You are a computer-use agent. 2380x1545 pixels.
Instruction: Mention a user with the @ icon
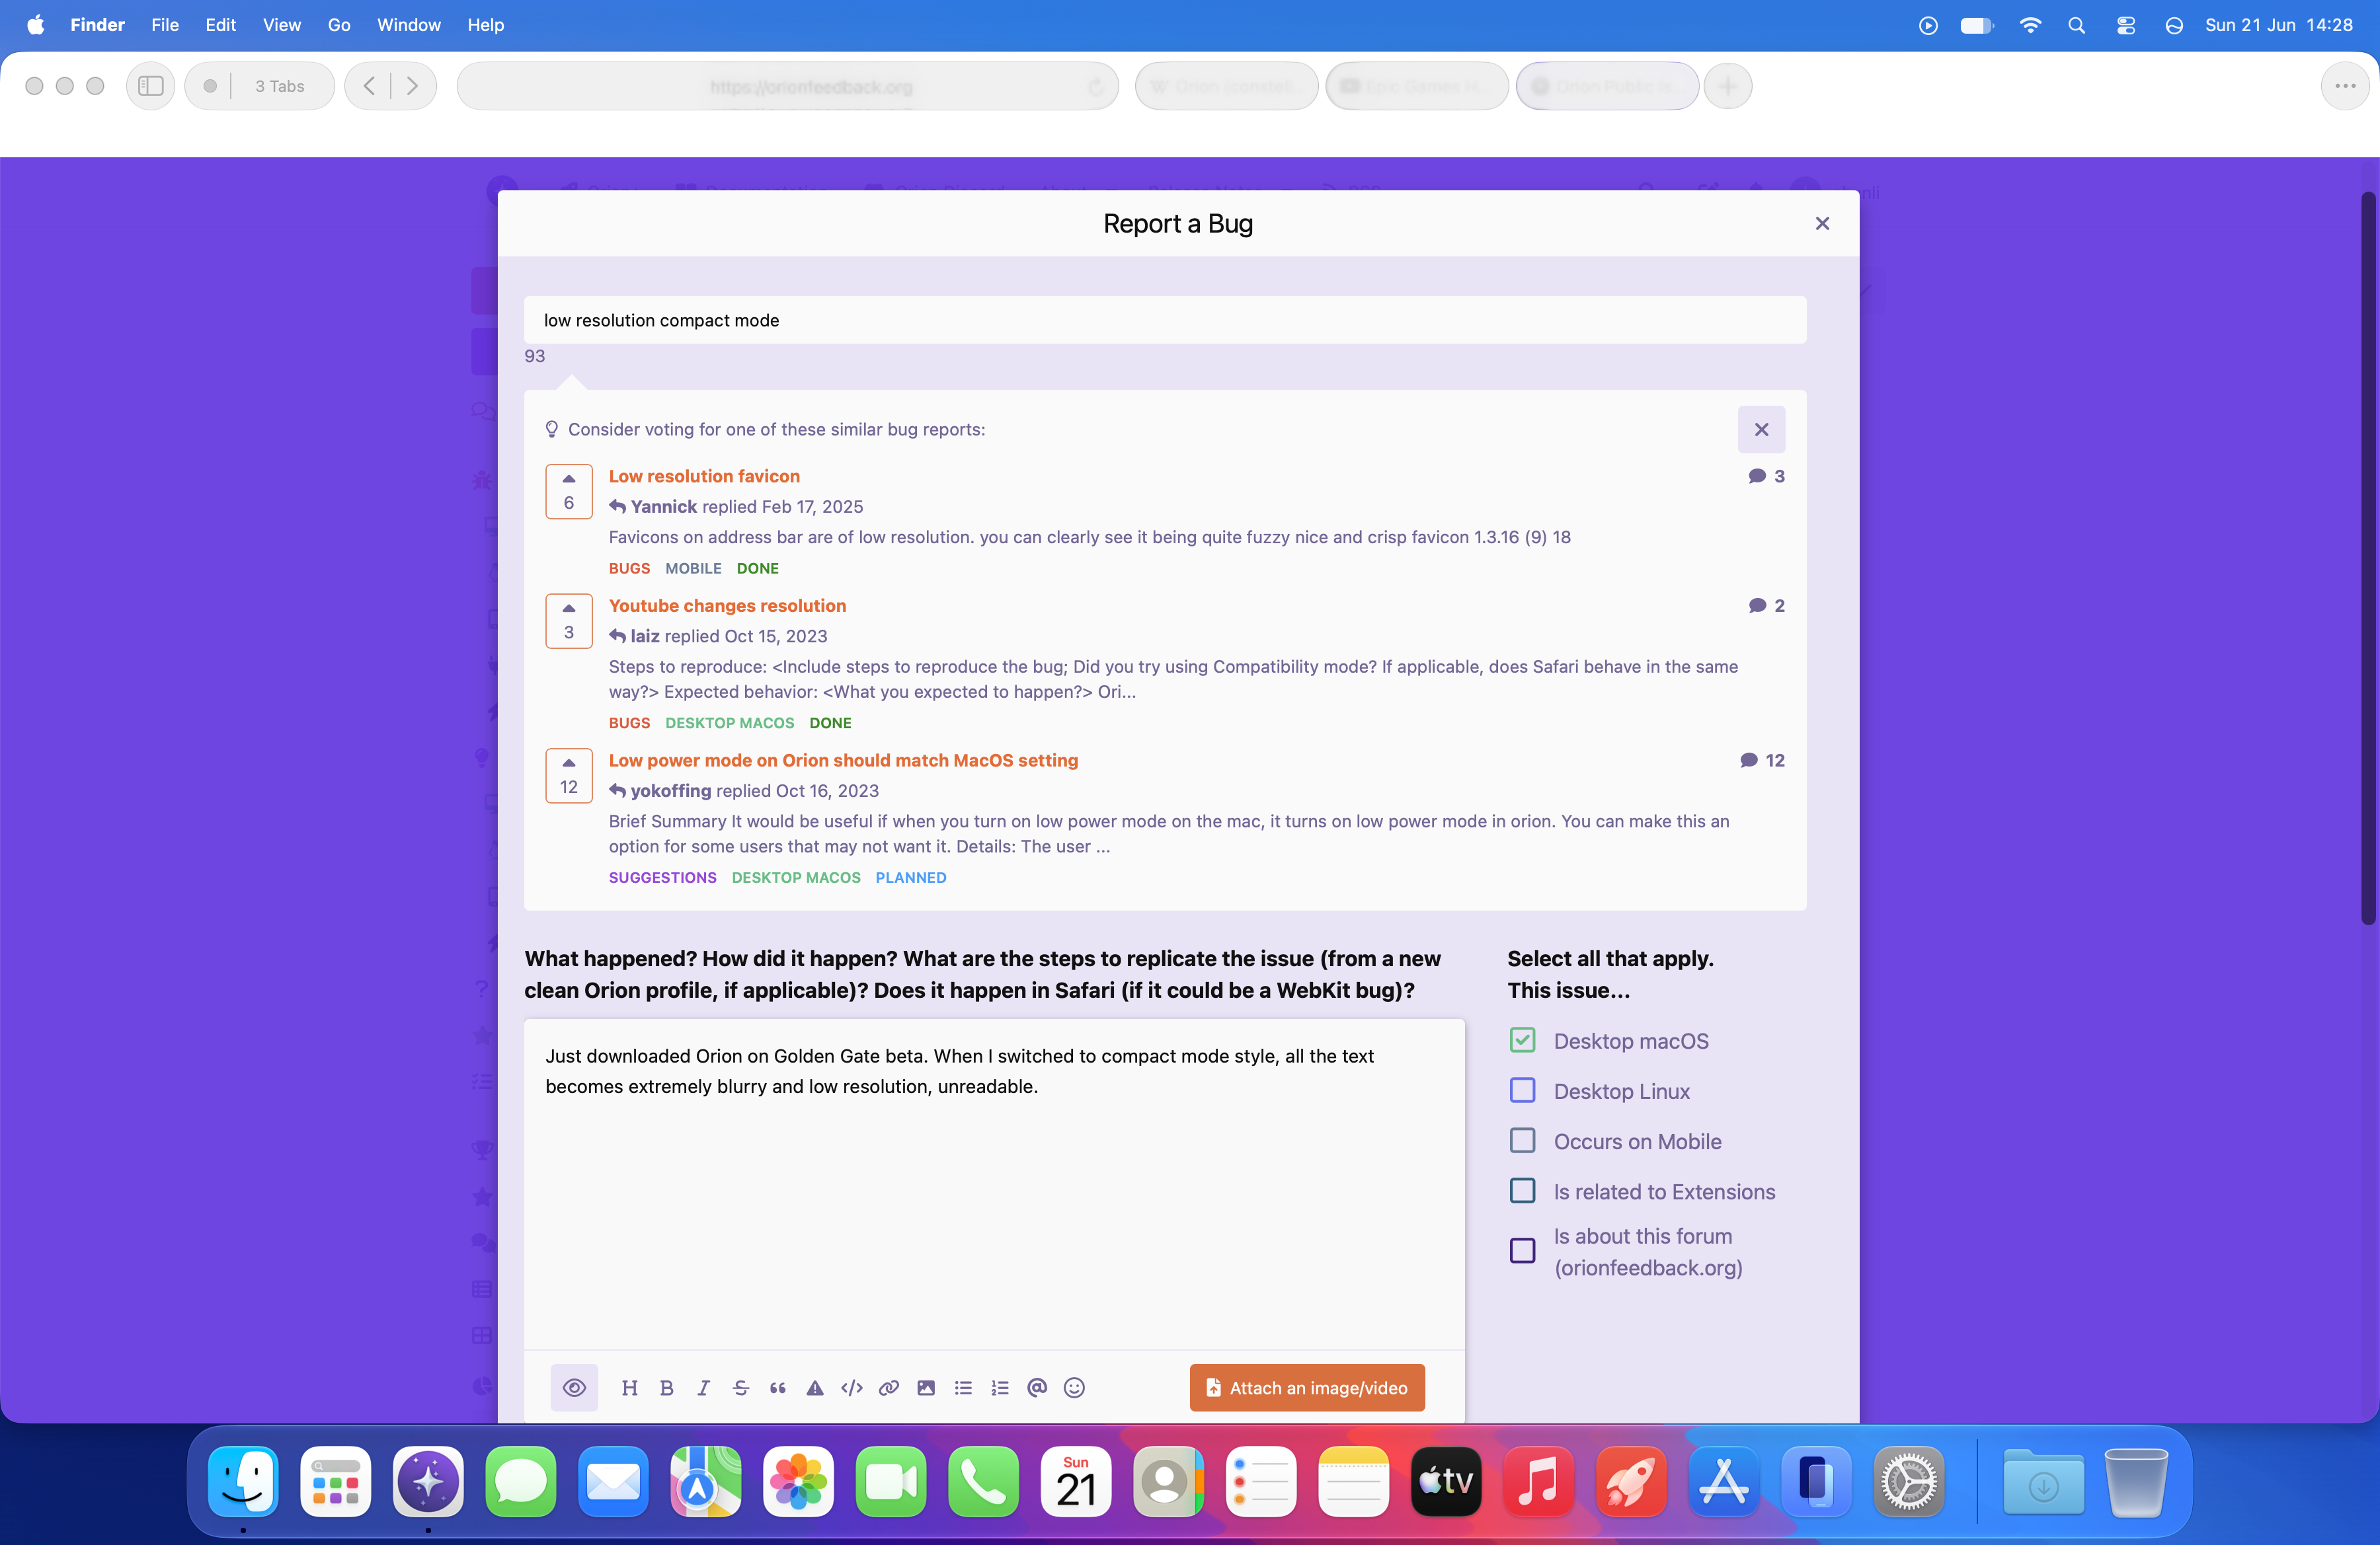(1037, 1387)
